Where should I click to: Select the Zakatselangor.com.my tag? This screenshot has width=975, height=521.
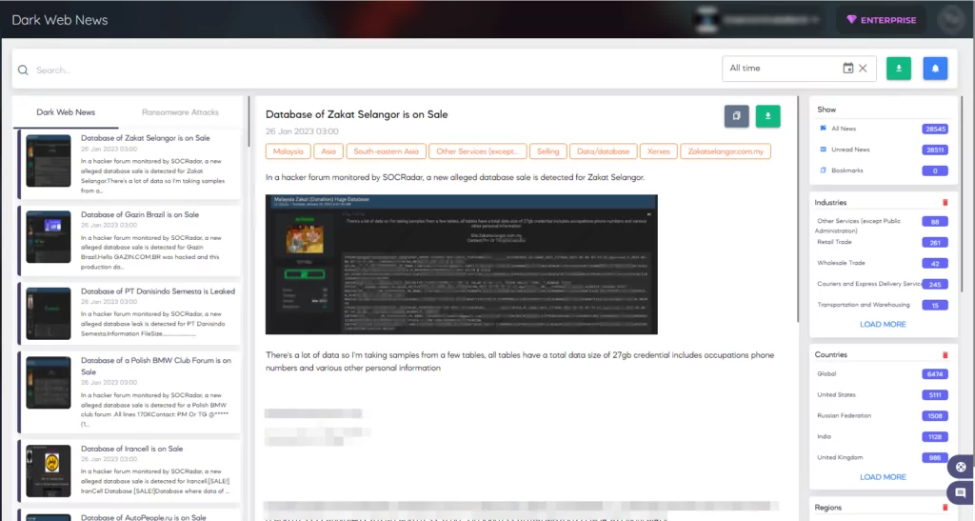[x=726, y=151]
